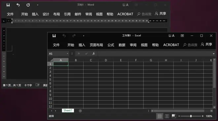
Task: Click the 告诉我 search box in Excel
Action: tap(190, 45)
